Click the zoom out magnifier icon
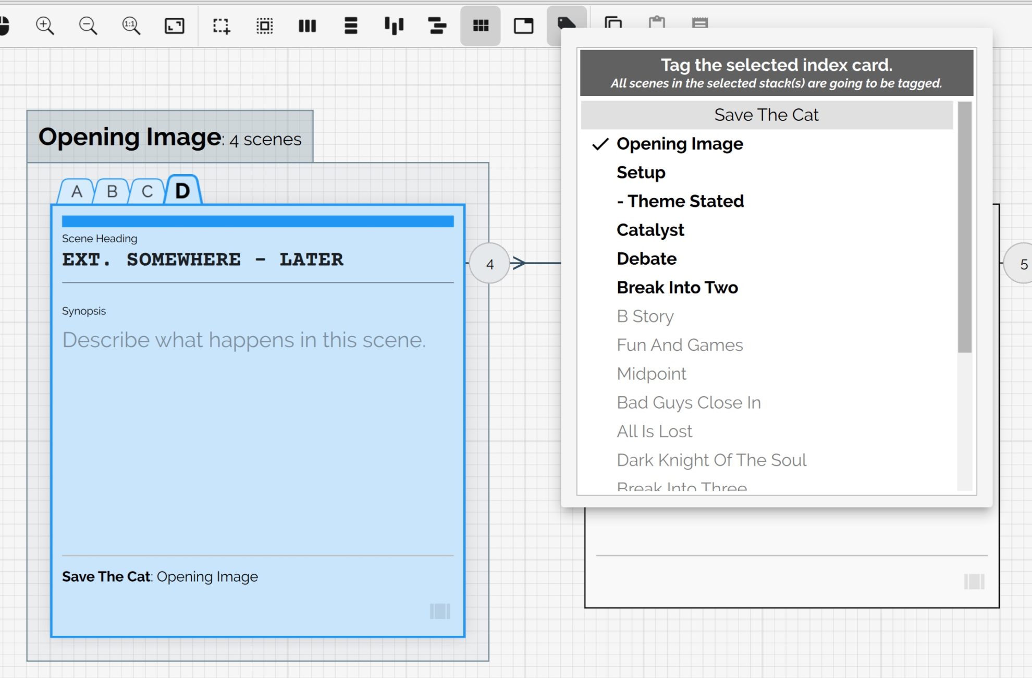This screenshot has height=678, width=1032. pos(88,26)
